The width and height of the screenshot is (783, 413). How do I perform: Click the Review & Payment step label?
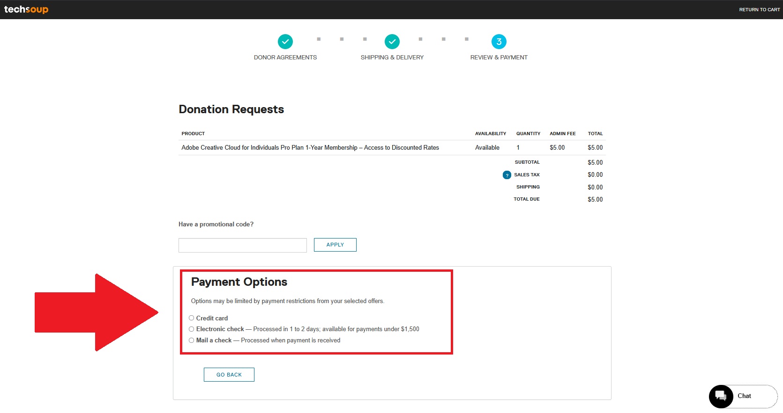coord(499,57)
